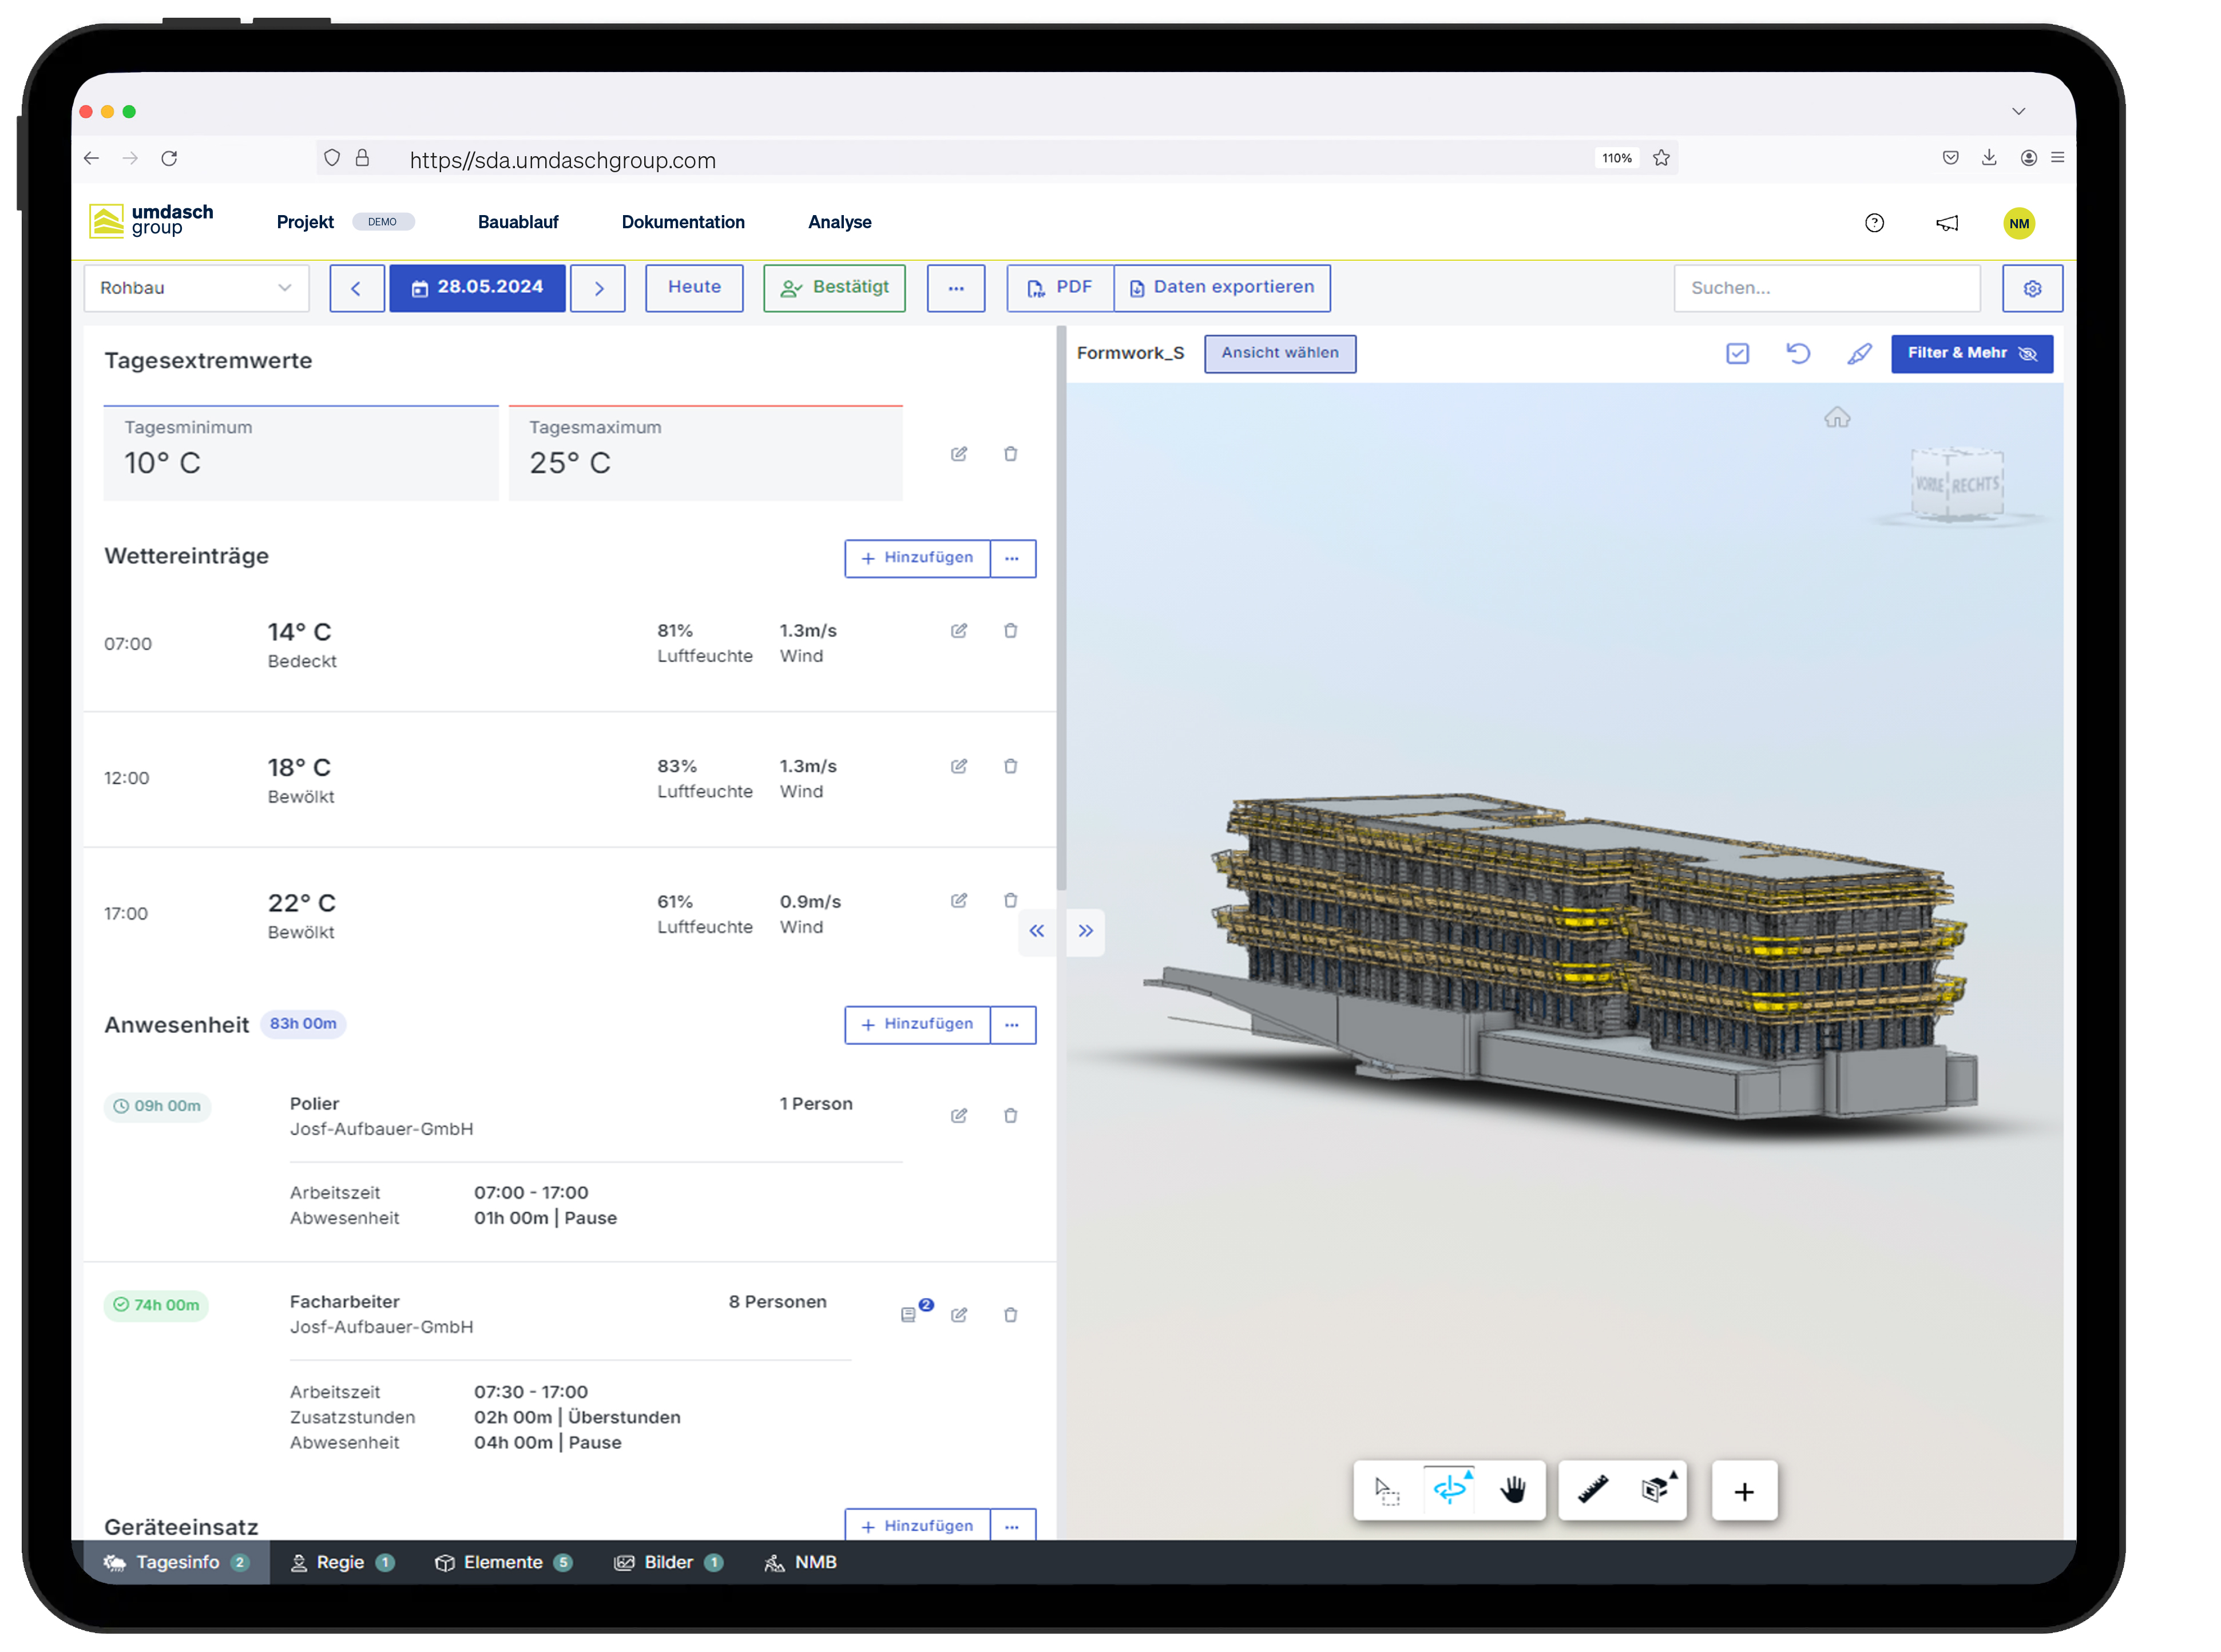Export the report as PDF

point(1059,287)
